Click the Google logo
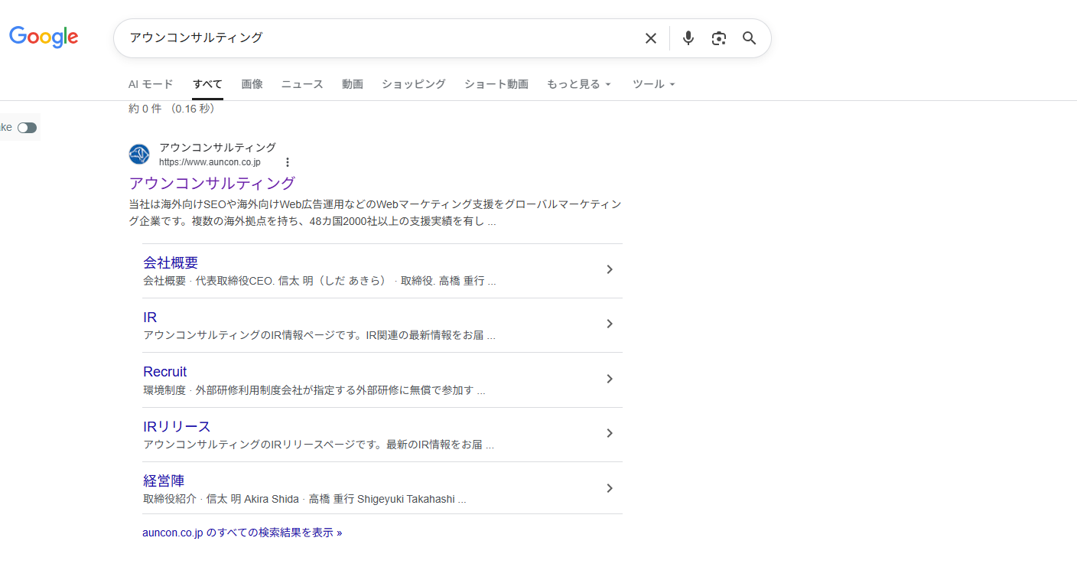Screen dimensions: 1077x567 pyautogui.click(x=44, y=37)
